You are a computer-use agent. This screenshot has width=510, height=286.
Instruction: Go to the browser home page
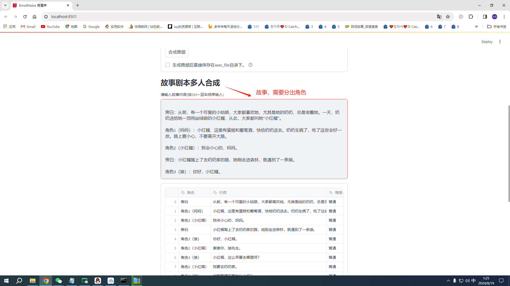[x=35, y=17]
